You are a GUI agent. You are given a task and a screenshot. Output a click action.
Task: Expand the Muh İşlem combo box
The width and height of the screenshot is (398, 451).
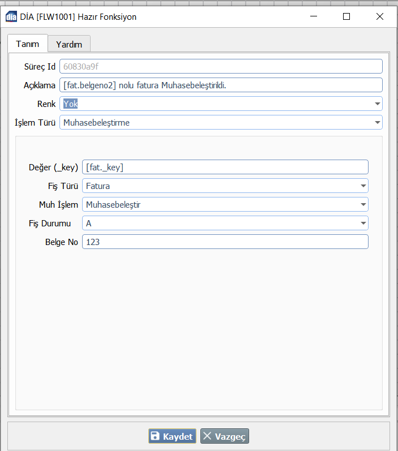tap(363, 204)
